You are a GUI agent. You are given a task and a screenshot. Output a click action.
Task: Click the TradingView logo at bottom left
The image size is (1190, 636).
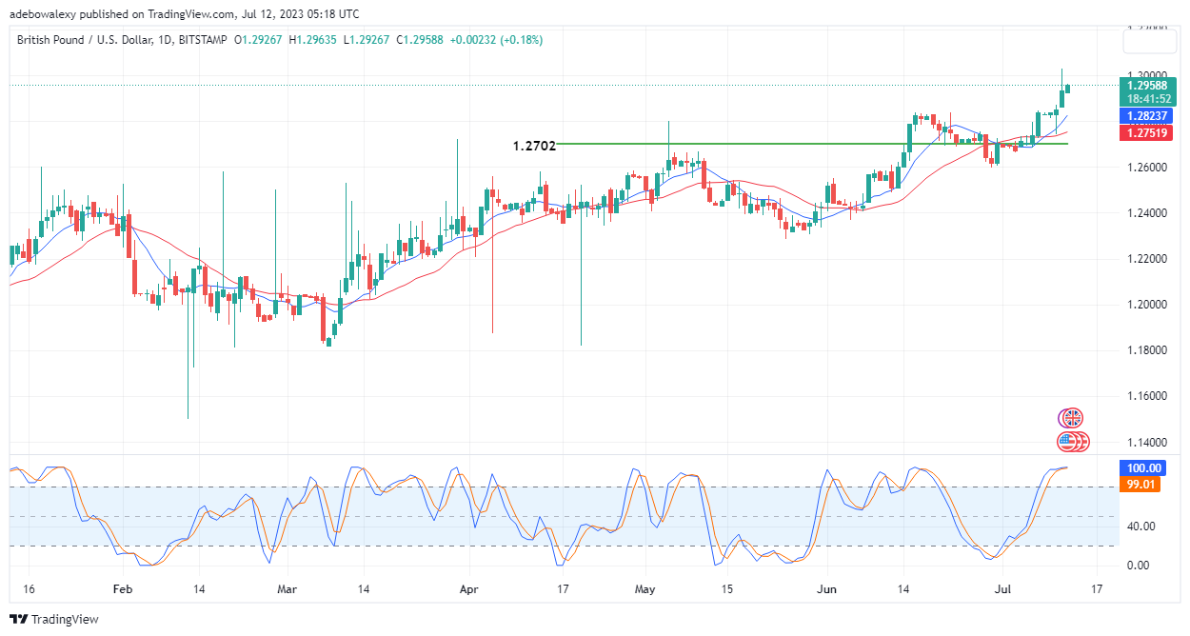54,619
